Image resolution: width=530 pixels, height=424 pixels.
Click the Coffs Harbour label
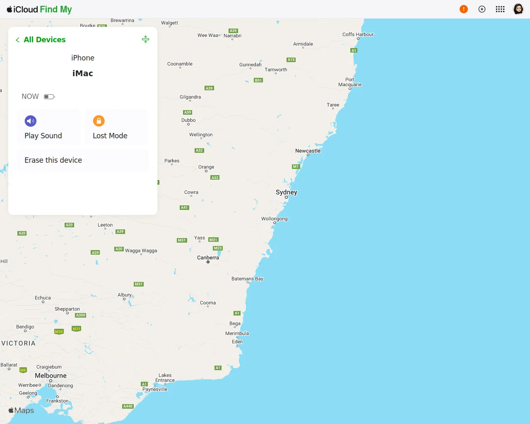tap(358, 34)
